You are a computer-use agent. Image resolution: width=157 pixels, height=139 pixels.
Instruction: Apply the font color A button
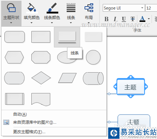click(x=142, y=19)
